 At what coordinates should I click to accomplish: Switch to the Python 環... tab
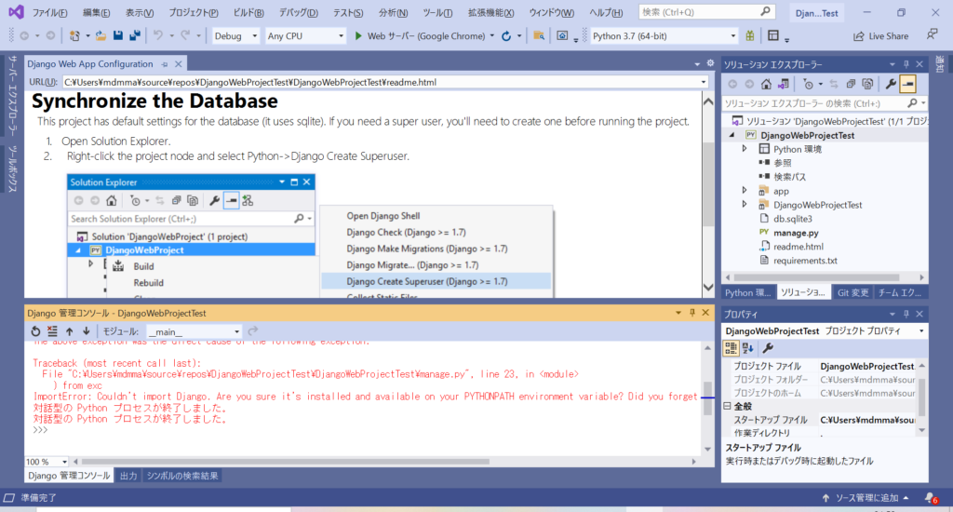(x=748, y=292)
